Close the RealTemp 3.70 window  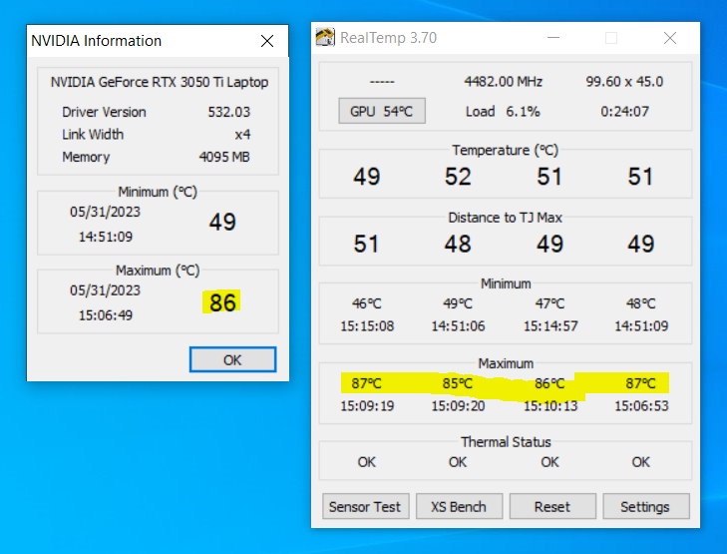point(669,38)
